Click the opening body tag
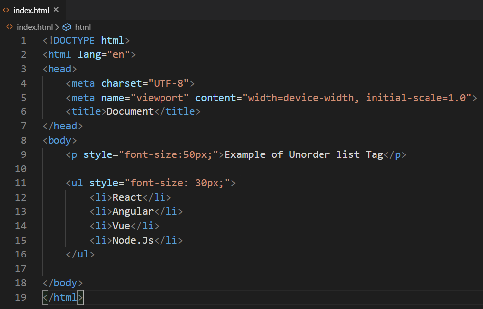The height and width of the screenshot is (309, 483). click(60, 140)
